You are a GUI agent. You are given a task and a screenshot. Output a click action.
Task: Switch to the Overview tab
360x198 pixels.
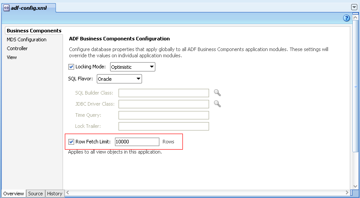[14, 194]
